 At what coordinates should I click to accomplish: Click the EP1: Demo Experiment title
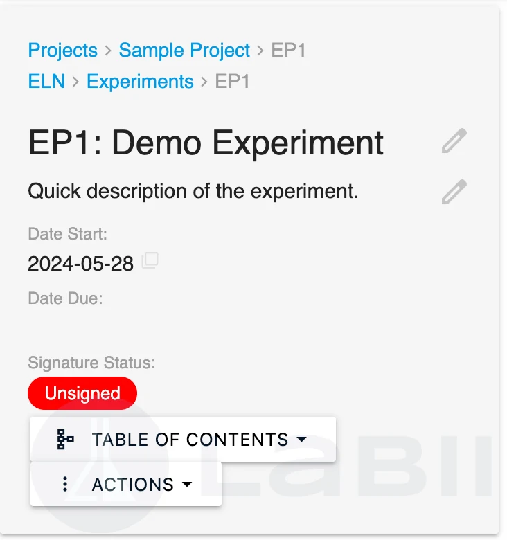click(x=206, y=143)
